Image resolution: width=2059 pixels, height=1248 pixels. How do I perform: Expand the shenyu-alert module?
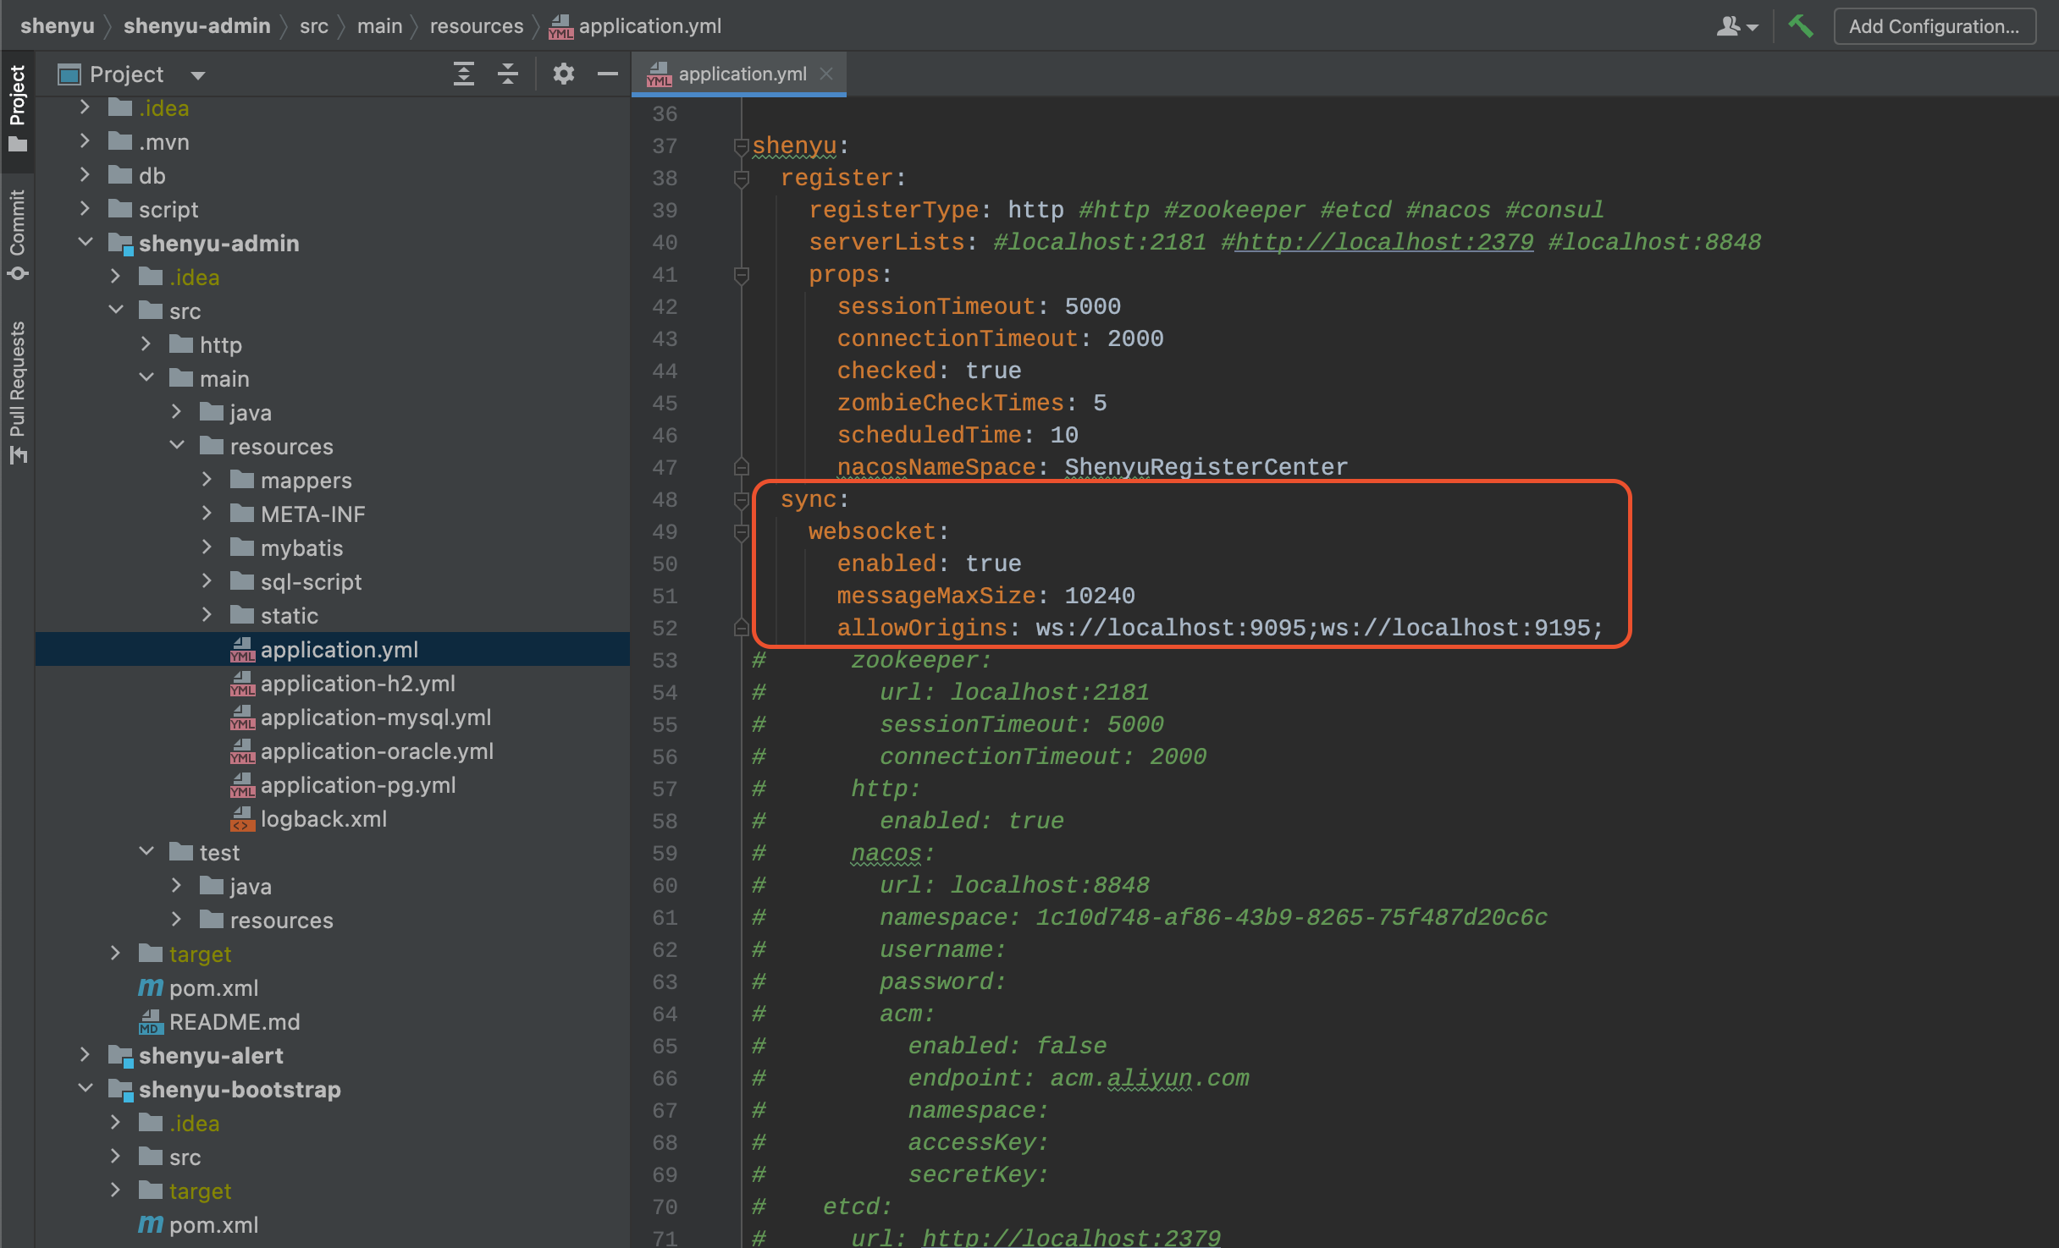coord(85,1055)
